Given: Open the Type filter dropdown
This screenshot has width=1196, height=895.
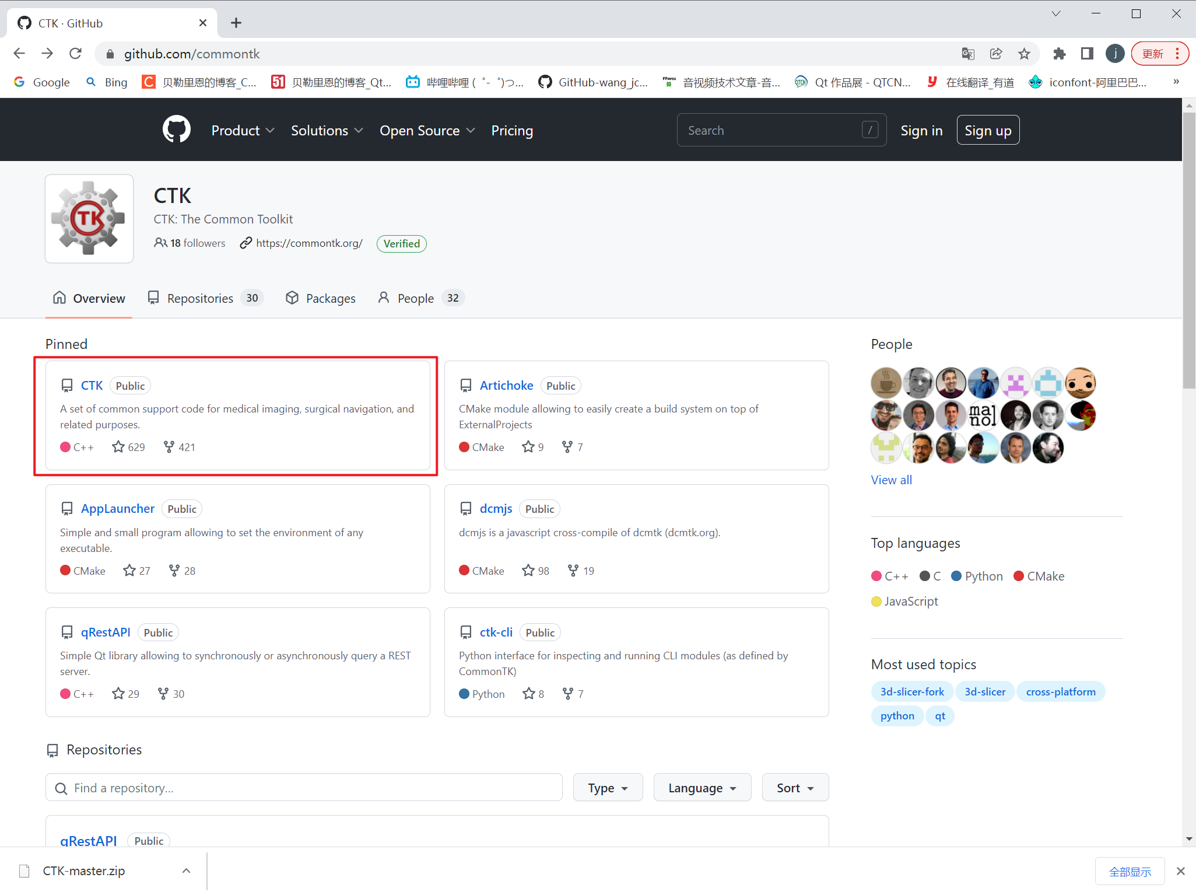Looking at the screenshot, I should click(x=608, y=788).
